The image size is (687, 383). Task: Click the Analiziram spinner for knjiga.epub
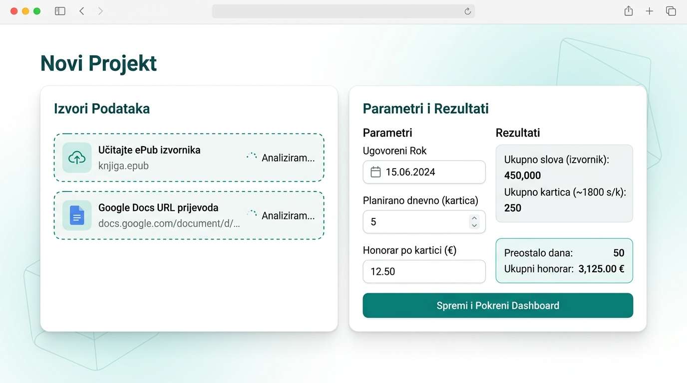point(252,157)
